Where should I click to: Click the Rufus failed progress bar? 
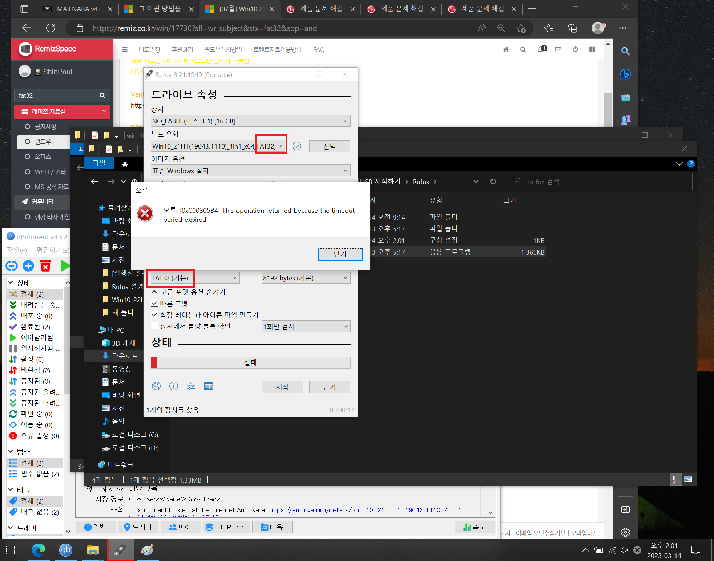click(x=250, y=362)
